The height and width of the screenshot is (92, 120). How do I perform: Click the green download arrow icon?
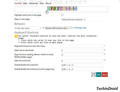click(x=56, y=8)
